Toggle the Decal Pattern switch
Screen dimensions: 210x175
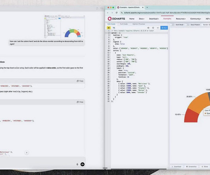coord(187,25)
